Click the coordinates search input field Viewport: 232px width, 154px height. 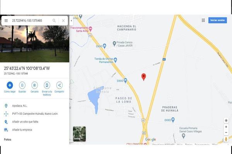pos(31,21)
